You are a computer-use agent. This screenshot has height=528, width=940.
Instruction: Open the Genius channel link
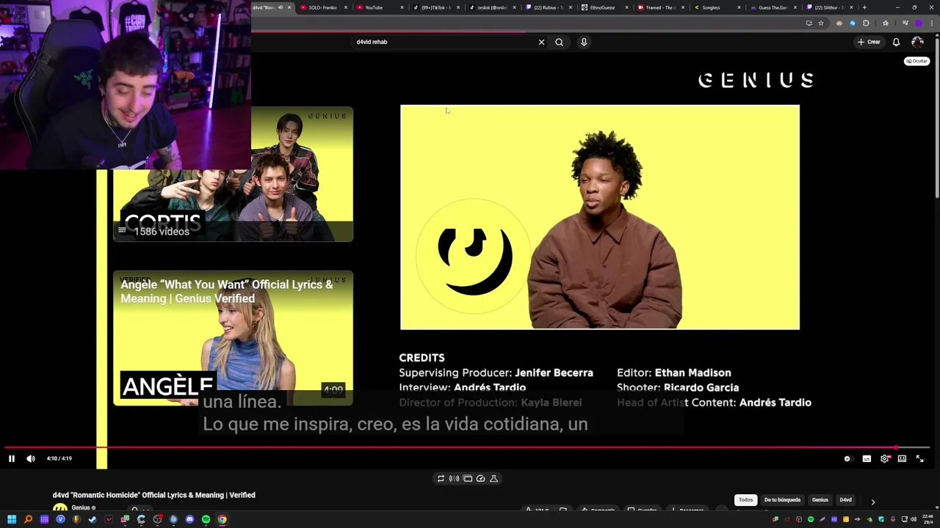tap(80, 507)
